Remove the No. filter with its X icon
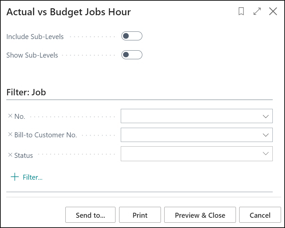 [x=10, y=116]
